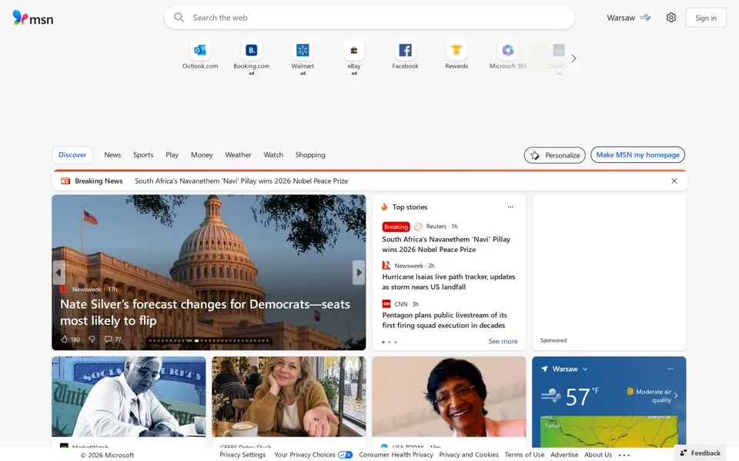Image resolution: width=739 pixels, height=461 pixels.
Task: Open the Walmart shortcut
Action: pos(303,58)
